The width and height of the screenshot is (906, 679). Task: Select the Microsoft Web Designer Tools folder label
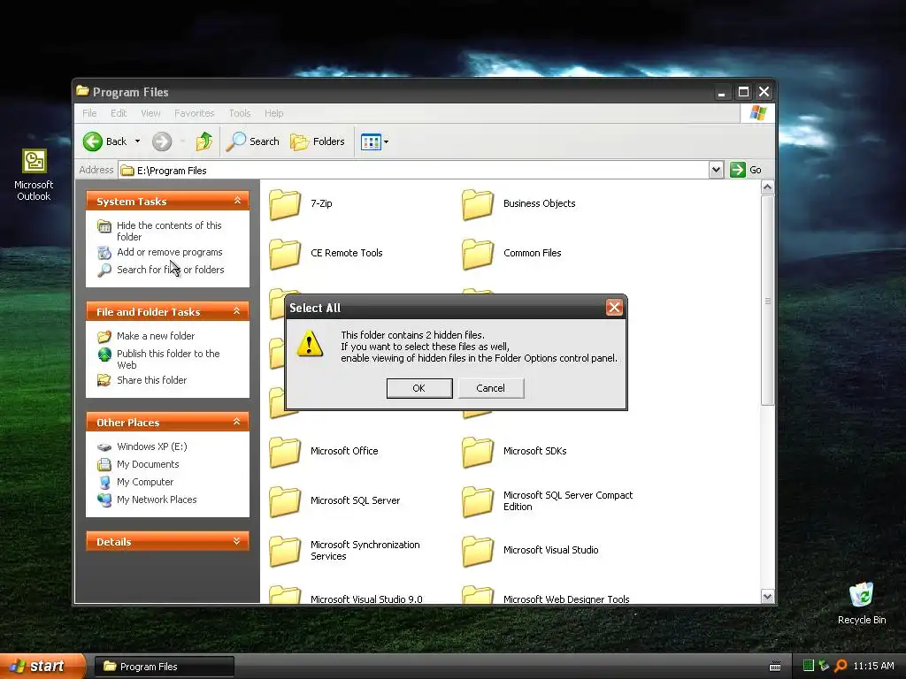[566, 599]
